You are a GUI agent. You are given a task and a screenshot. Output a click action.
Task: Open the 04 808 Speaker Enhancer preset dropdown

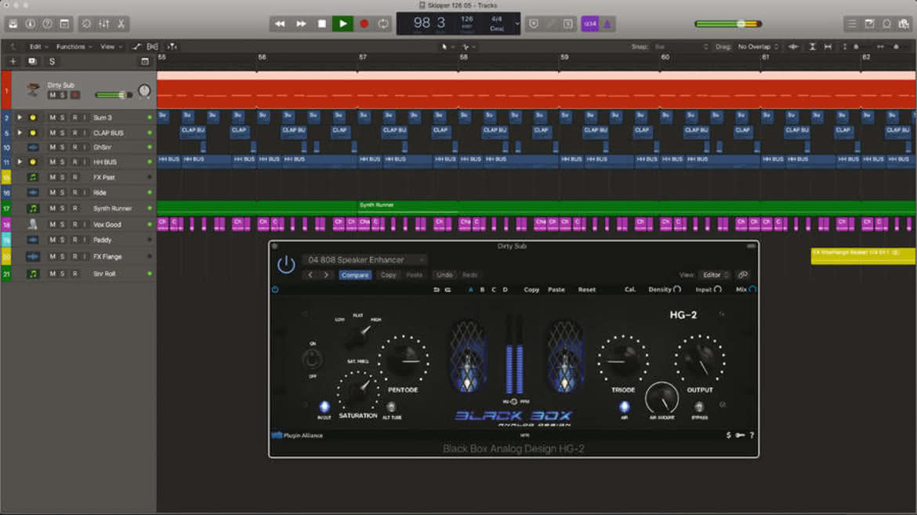(x=364, y=259)
